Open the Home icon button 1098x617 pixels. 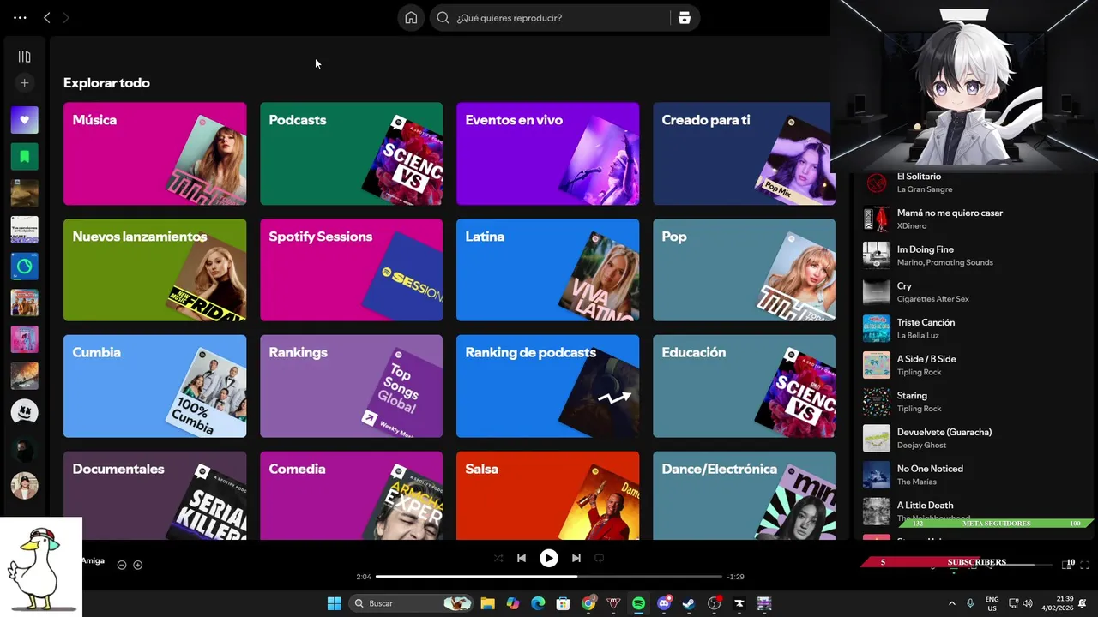tap(411, 17)
